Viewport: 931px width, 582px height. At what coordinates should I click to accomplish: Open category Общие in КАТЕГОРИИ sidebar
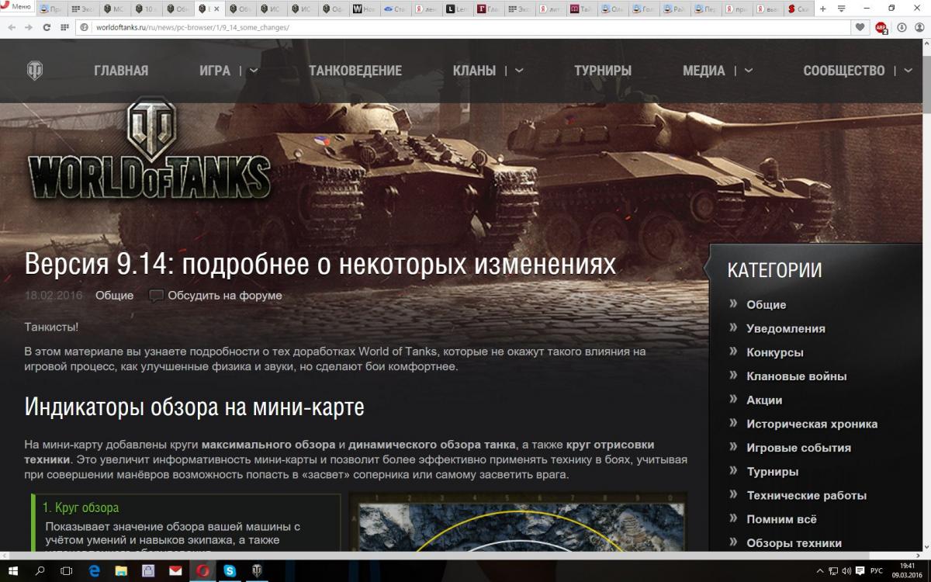point(766,305)
